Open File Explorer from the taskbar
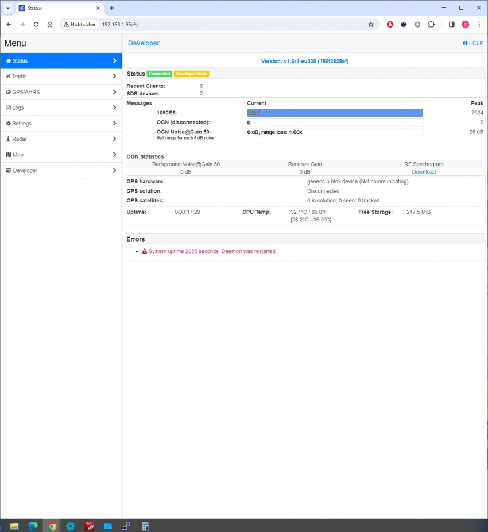Screen dimensions: 488x532 [14, 526]
